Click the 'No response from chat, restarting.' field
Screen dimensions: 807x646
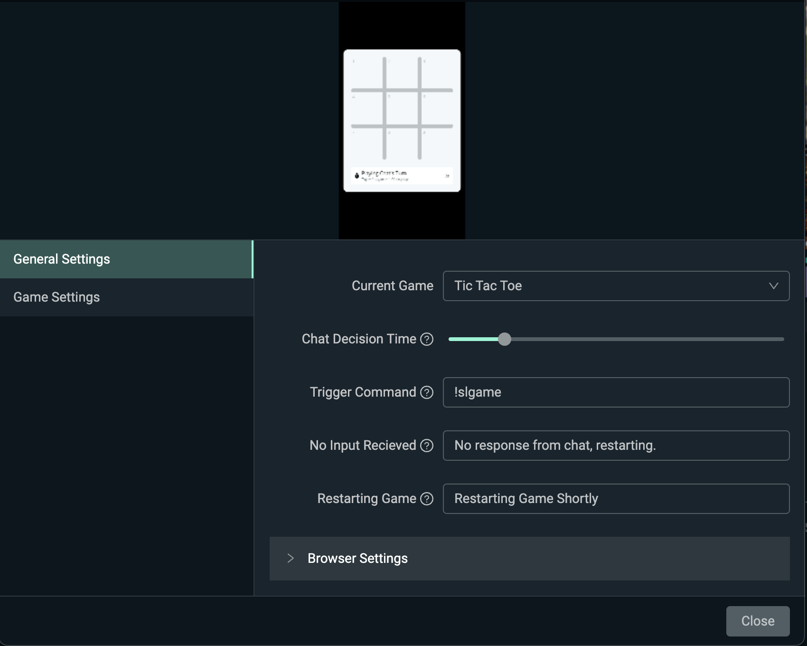pyautogui.click(x=616, y=446)
